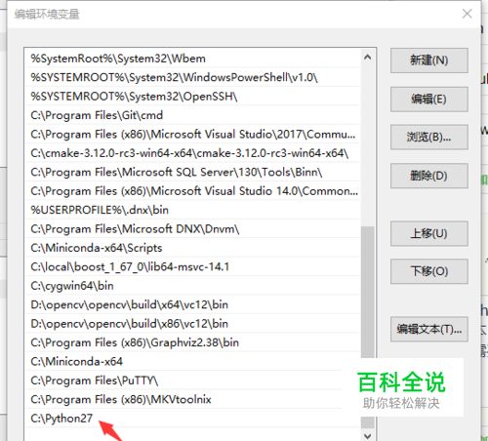Select Microsoft DNX\Dnvm\ path entry
The image size is (488, 441).
coord(192,229)
